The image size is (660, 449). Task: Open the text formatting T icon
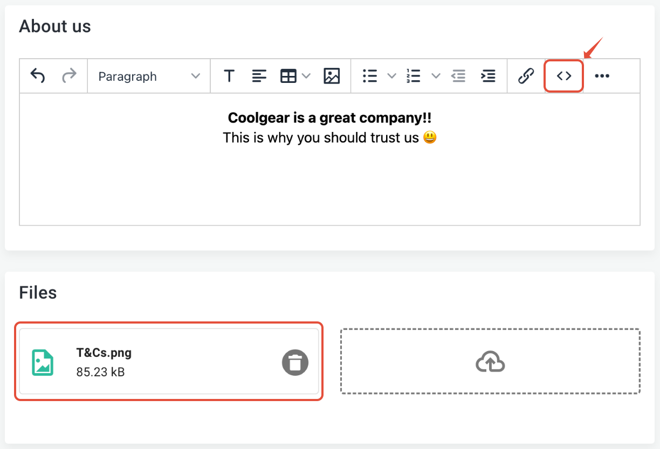229,76
